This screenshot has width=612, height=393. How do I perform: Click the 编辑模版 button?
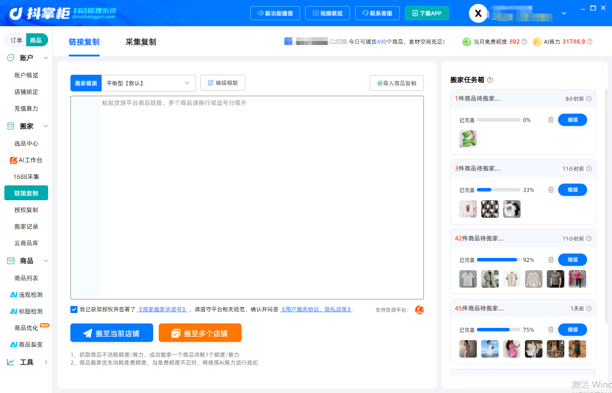223,83
